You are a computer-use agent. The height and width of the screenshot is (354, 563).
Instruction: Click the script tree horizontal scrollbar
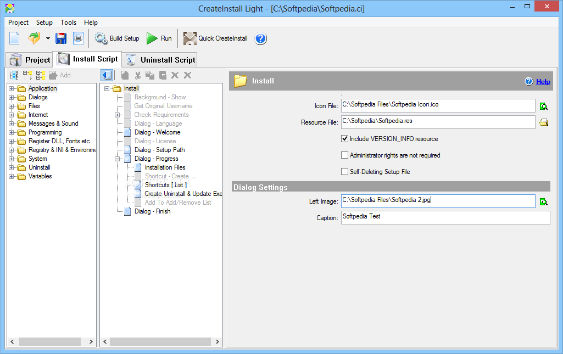tap(160, 342)
